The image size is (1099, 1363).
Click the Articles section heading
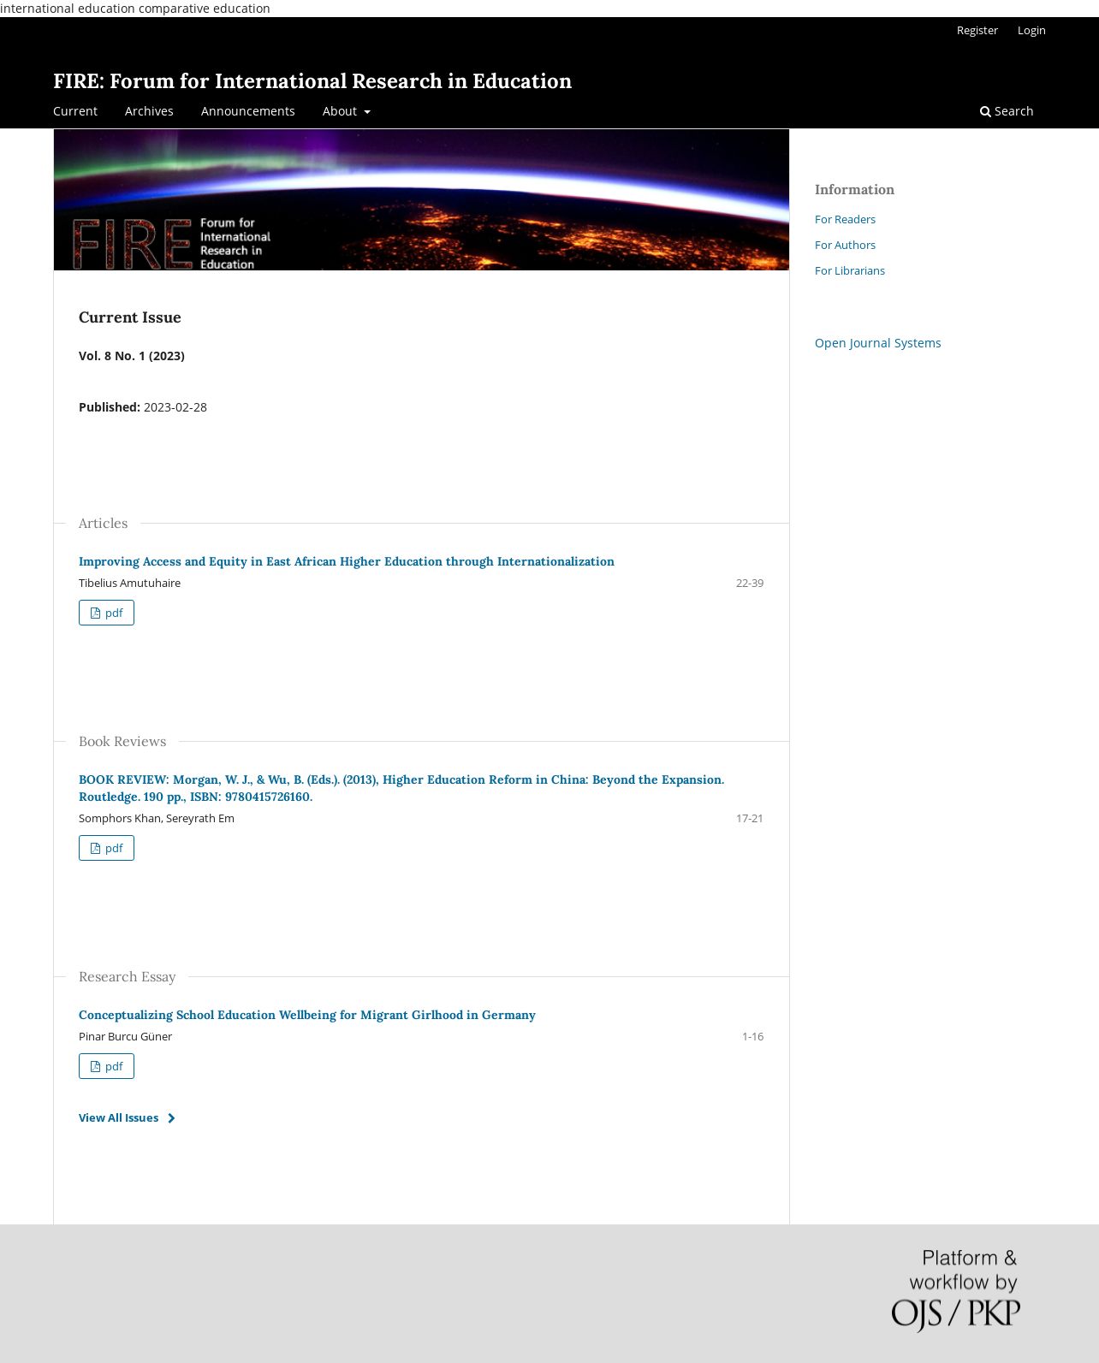click(x=103, y=524)
